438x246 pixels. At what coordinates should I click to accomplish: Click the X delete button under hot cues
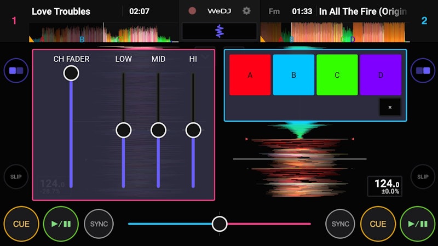[390, 107]
